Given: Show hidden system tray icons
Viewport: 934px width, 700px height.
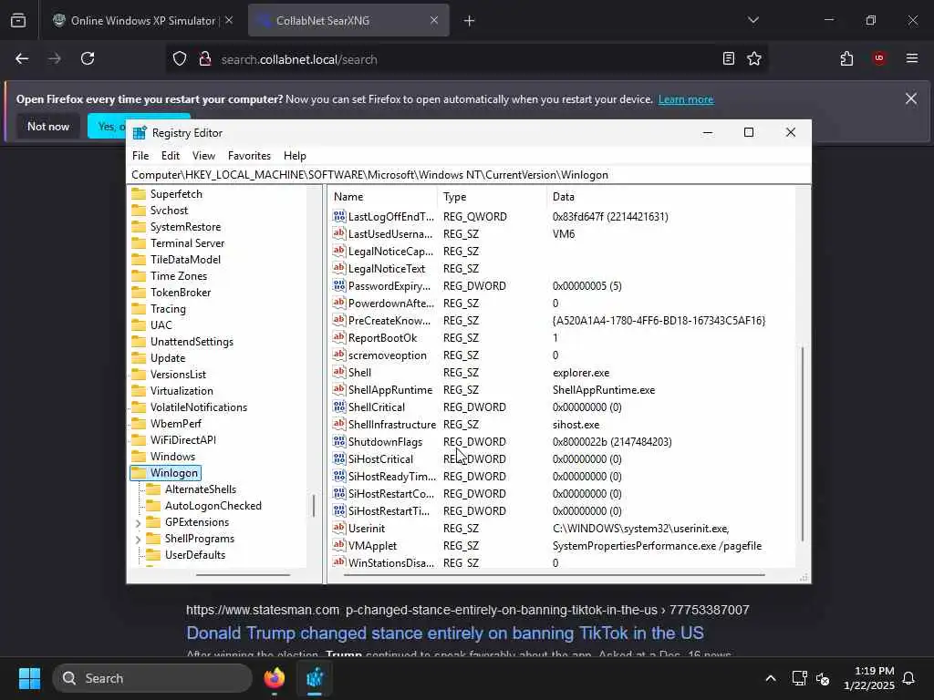Looking at the screenshot, I should pyautogui.click(x=770, y=678).
